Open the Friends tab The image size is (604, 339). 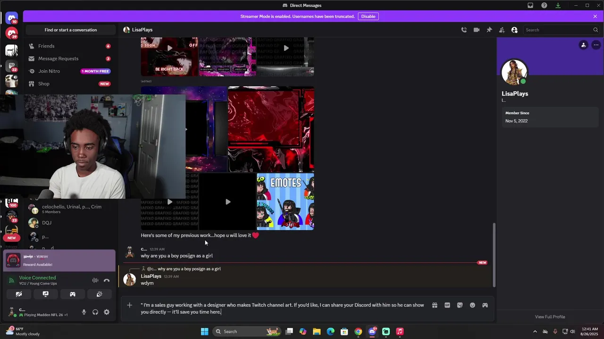(70, 46)
